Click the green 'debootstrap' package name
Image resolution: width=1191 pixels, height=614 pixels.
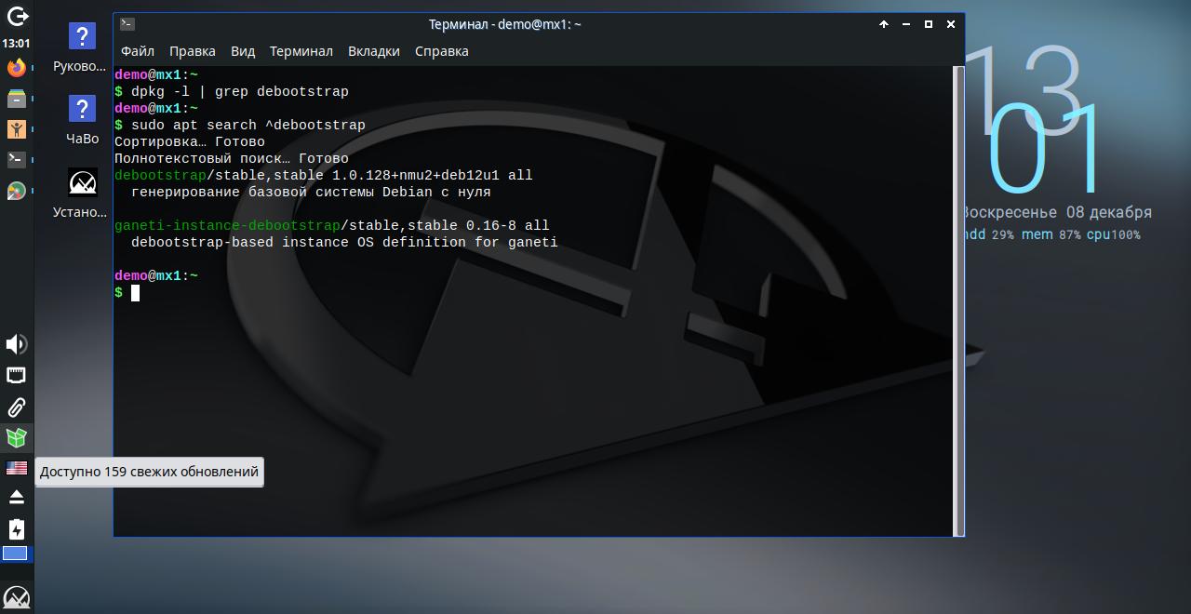pyautogui.click(x=160, y=175)
